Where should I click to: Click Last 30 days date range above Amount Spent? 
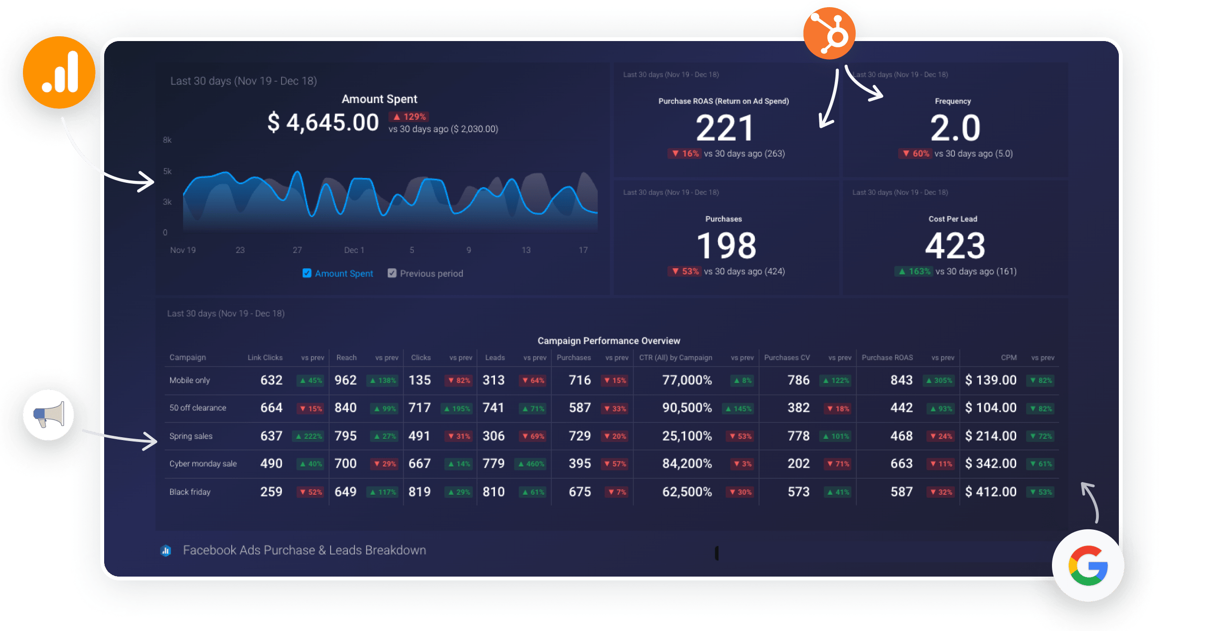pos(244,81)
